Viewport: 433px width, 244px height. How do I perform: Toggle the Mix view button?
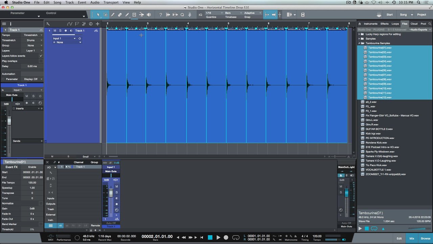click(x=412, y=238)
